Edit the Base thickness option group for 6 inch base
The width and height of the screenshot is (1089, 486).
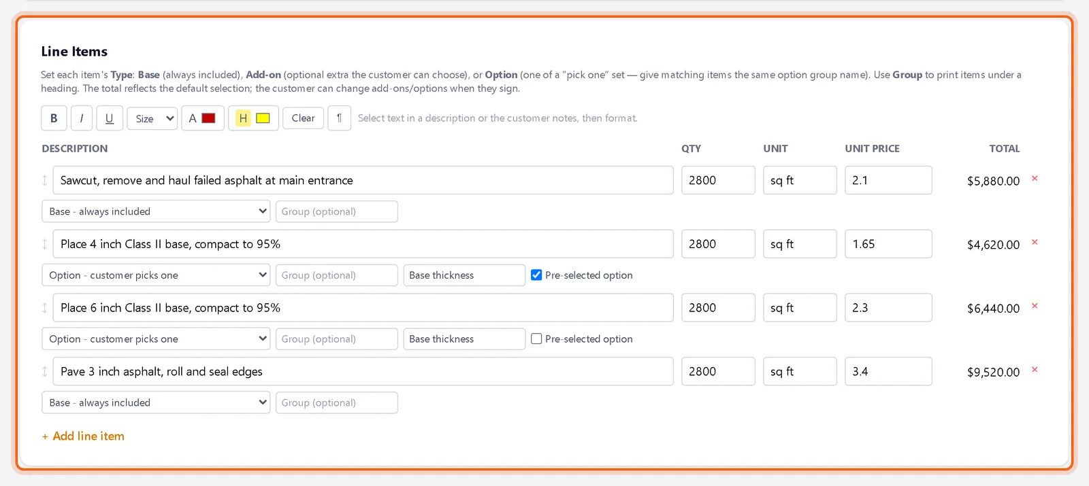point(464,339)
